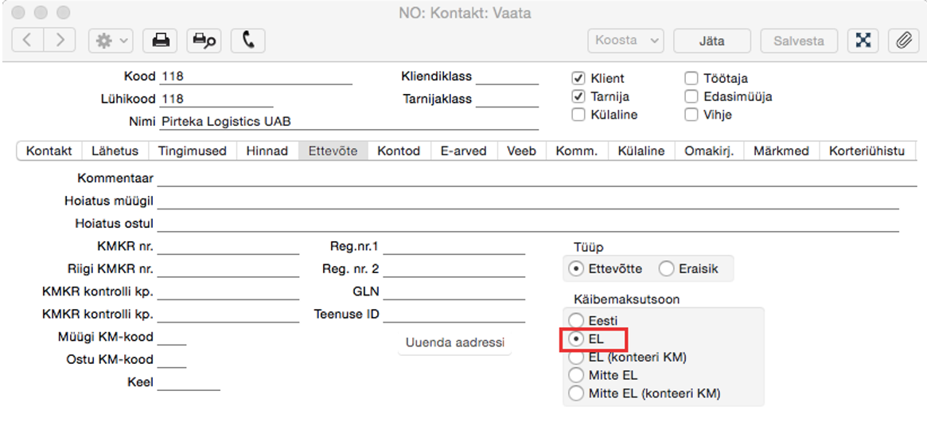Viewport: 927px width, 430px height.
Task: Click the phone call icon
Action: (248, 41)
